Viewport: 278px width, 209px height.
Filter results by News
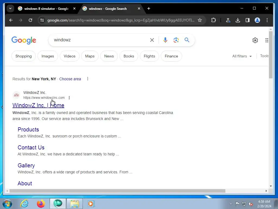coord(109,56)
